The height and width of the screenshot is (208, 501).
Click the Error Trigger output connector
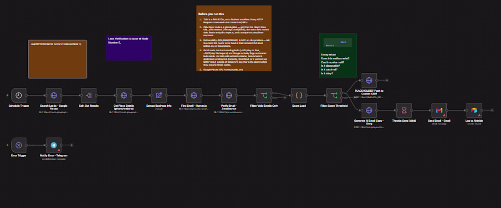26,145
